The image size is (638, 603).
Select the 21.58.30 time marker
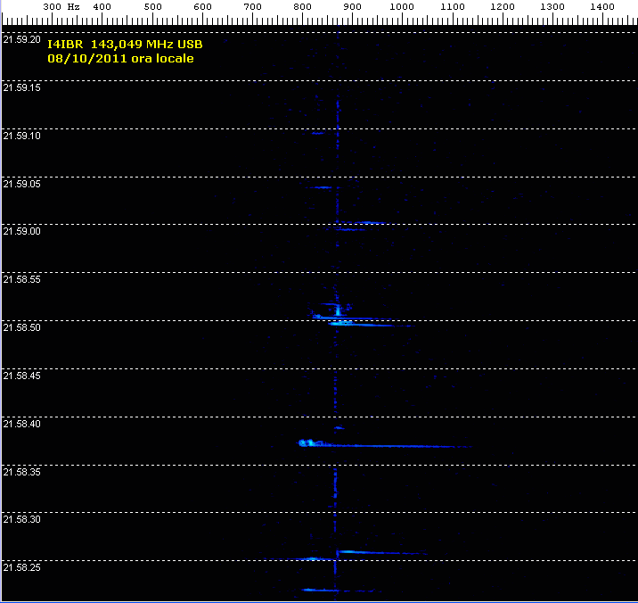[22, 519]
